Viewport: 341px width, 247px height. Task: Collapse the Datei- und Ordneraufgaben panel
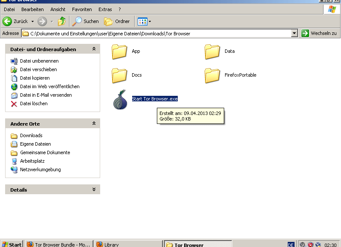[x=94, y=49]
